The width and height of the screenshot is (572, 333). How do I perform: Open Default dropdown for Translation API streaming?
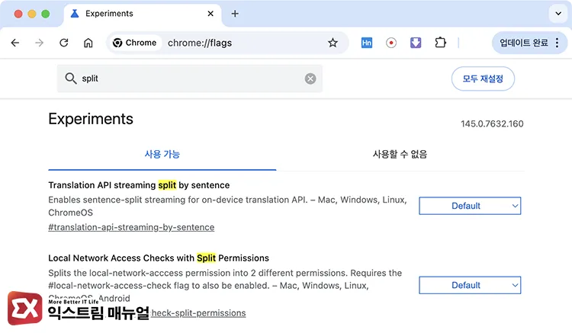click(x=470, y=206)
